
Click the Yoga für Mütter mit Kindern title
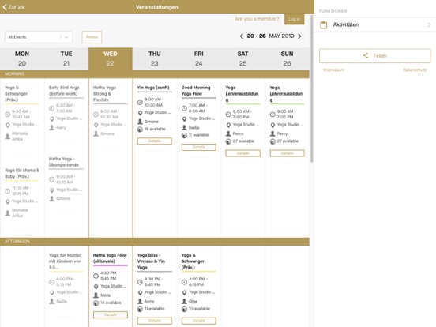(x=65, y=261)
